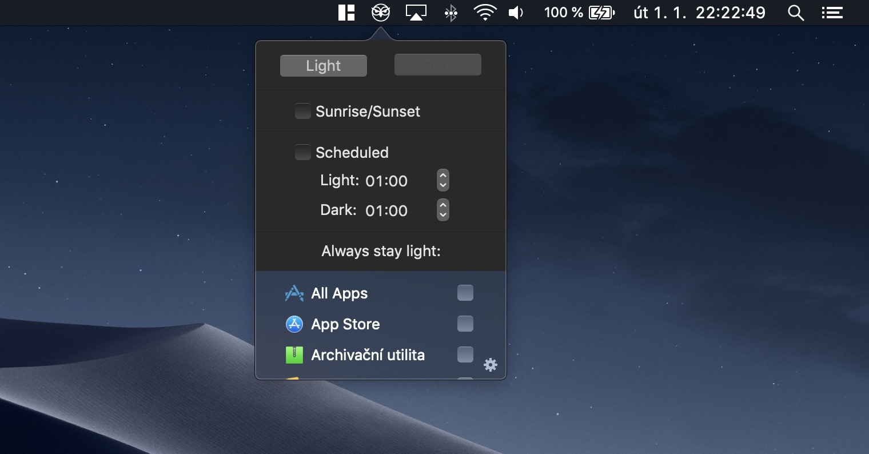Image resolution: width=869 pixels, height=454 pixels.
Task: Open the window tiling menu bar icon
Action: (x=346, y=13)
